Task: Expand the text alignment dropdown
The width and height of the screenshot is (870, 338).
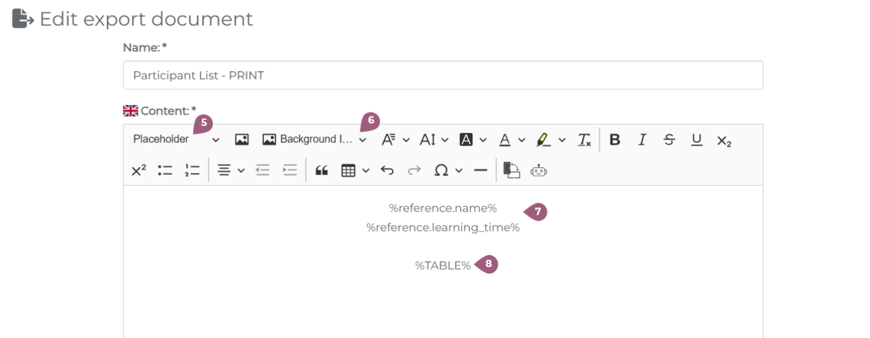Action: tap(231, 170)
